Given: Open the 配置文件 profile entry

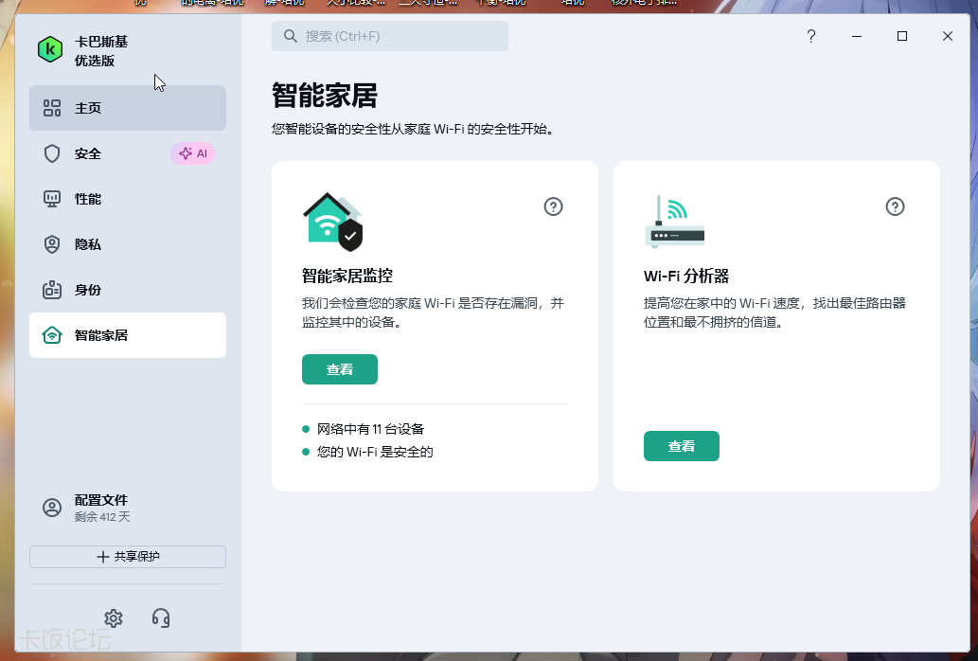Looking at the screenshot, I should tap(127, 508).
